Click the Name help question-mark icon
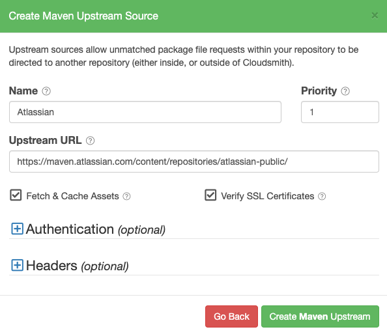 pos(46,91)
